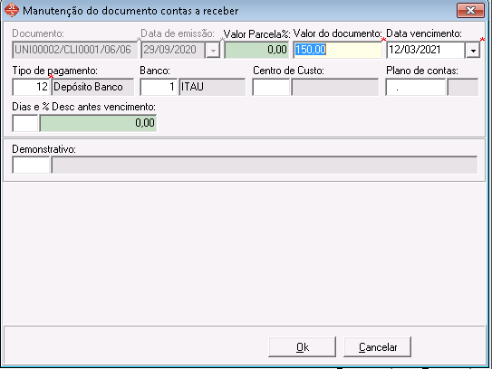Click the Data vencimento date field
Screen dimensions: 492x369
coord(426,50)
